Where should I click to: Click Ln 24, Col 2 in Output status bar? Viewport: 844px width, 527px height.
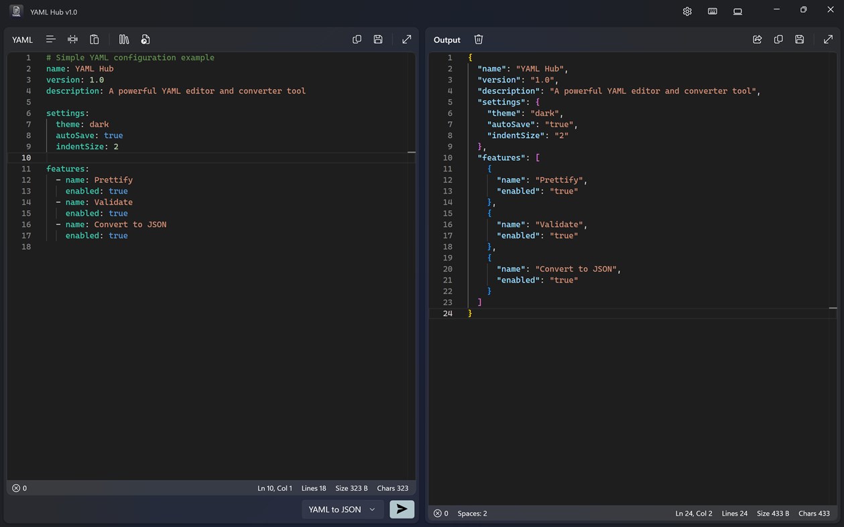click(694, 514)
